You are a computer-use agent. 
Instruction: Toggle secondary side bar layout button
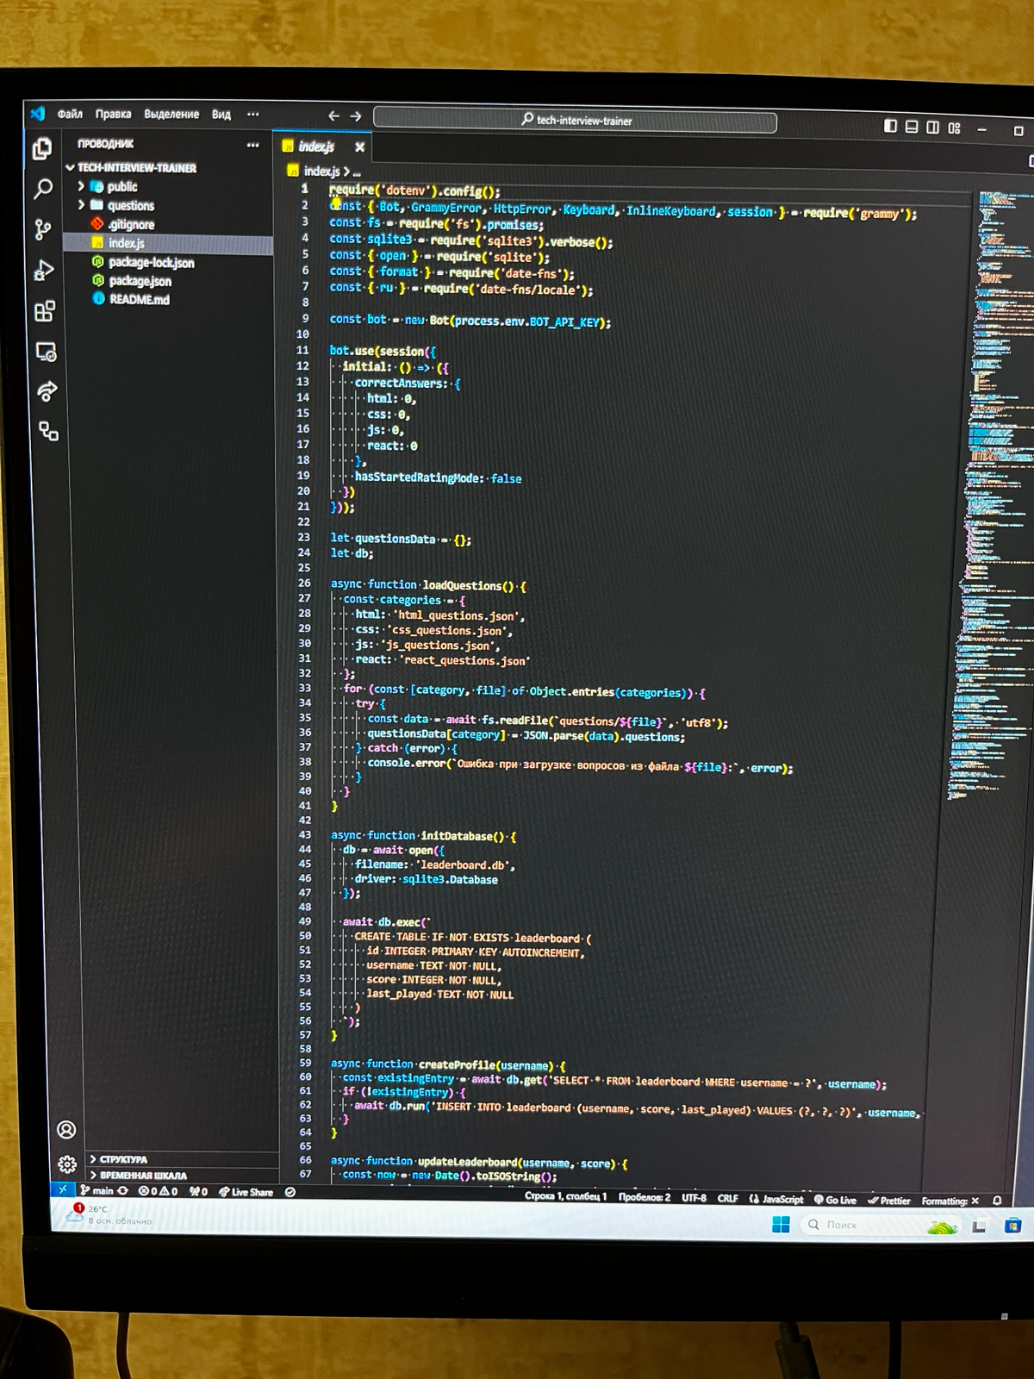coord(932,128)
